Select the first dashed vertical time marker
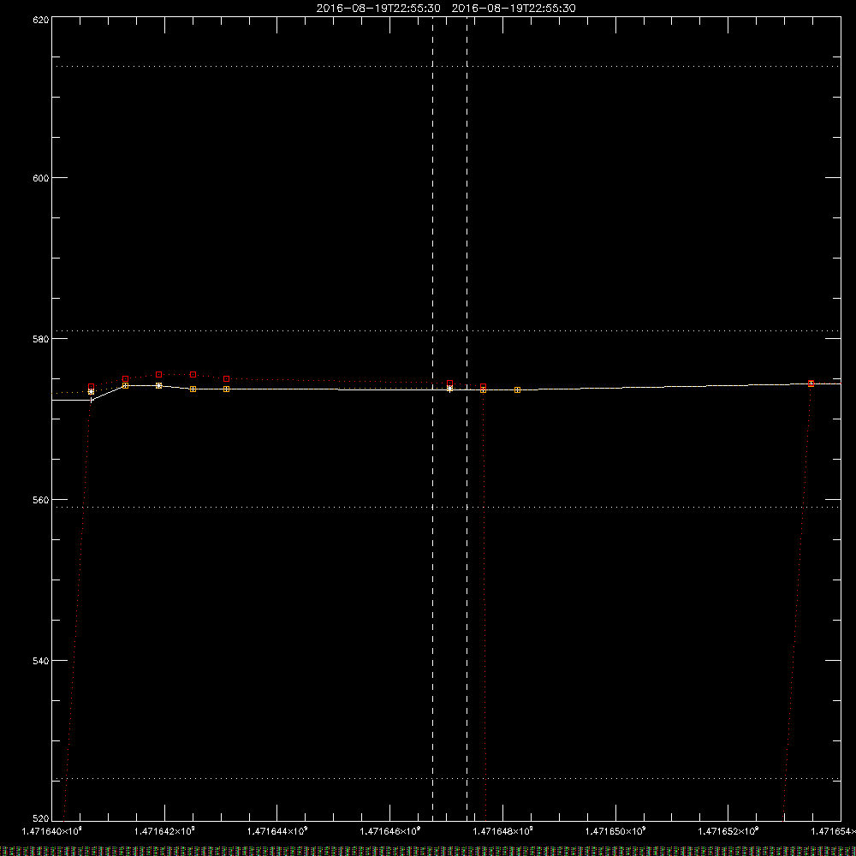 point(432,418)
